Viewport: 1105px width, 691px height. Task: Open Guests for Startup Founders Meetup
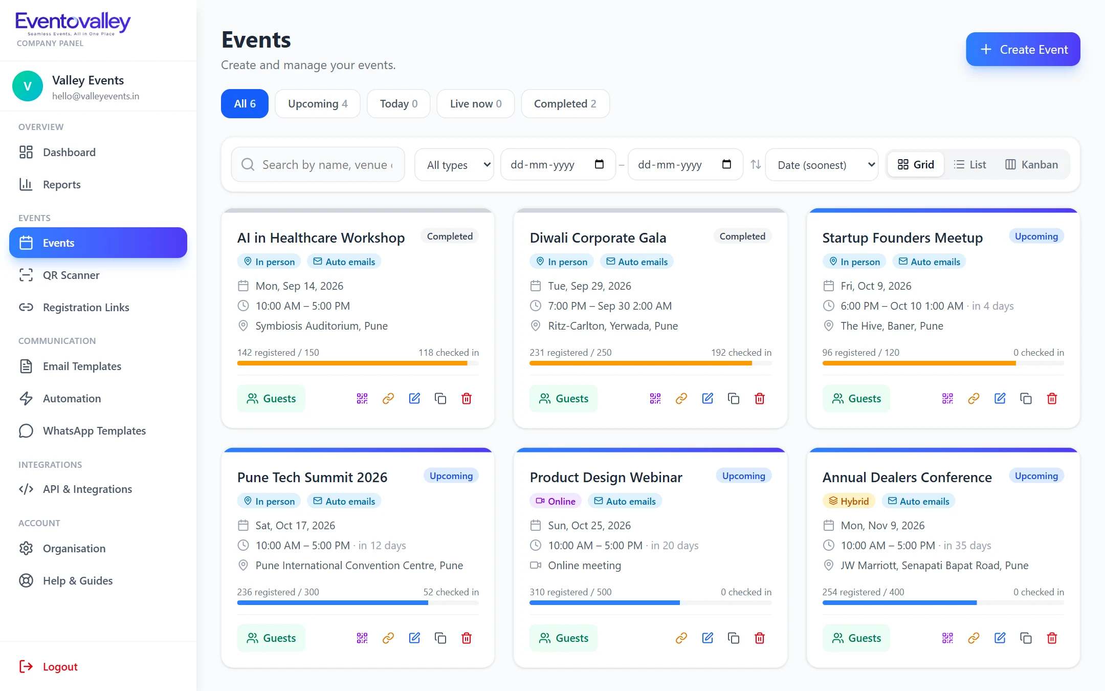coord(856,398)
